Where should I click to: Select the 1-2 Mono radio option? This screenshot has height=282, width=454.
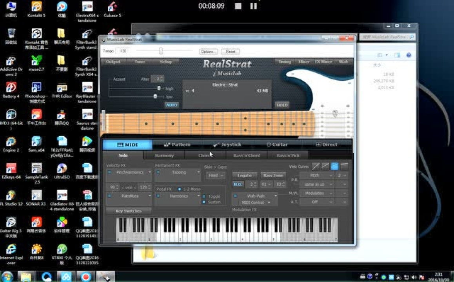(x=180, y=189)
